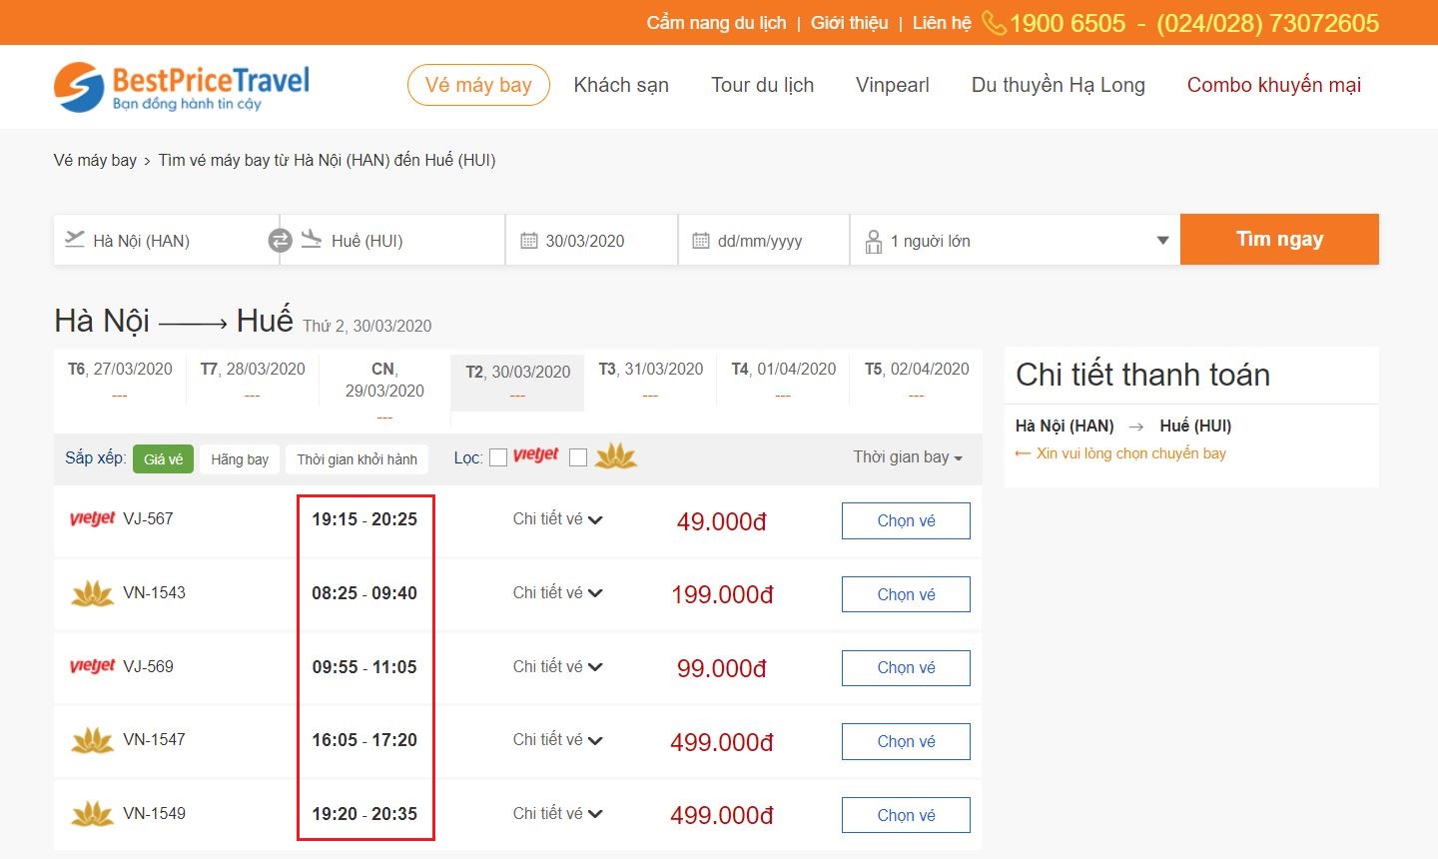Select date tab T3, 31/03/2020
Image resolution: width=1438 pixels, height=859 pixels.
(x=650, y=381)
